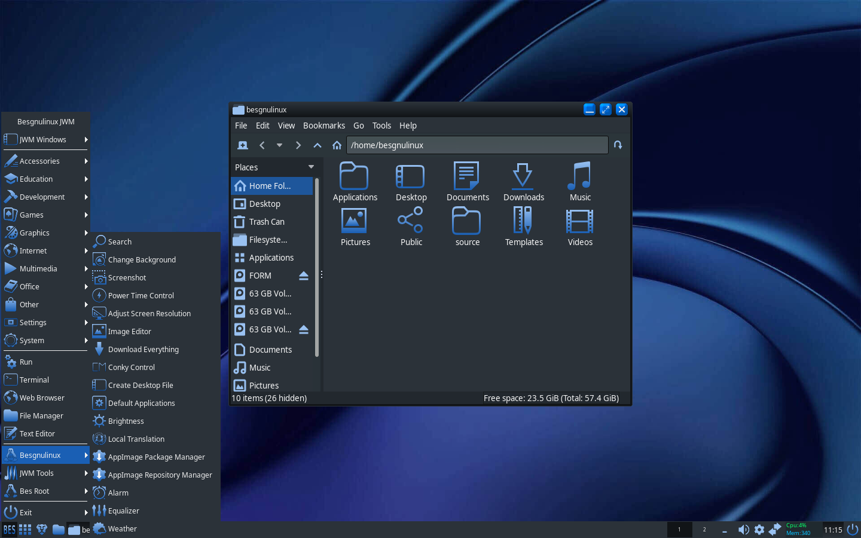Expand the Graphics submenu
This screenshot has height=538, width=861.
coord(46,233)
